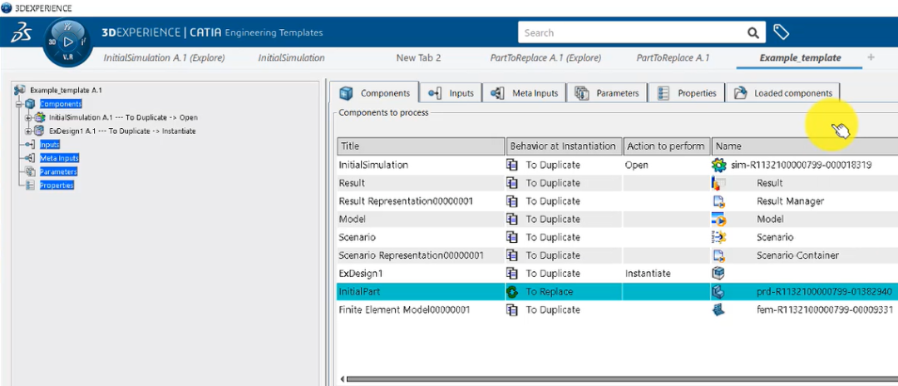
Task: Click the search magnifier icon
Action: (x=753, y=32)
